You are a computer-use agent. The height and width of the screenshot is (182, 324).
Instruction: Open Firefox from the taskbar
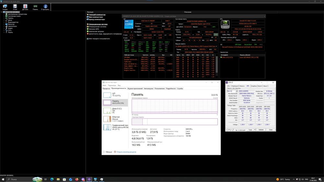(77, 179)
